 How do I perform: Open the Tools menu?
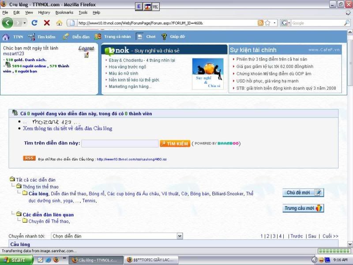click(x=83, y=12)
